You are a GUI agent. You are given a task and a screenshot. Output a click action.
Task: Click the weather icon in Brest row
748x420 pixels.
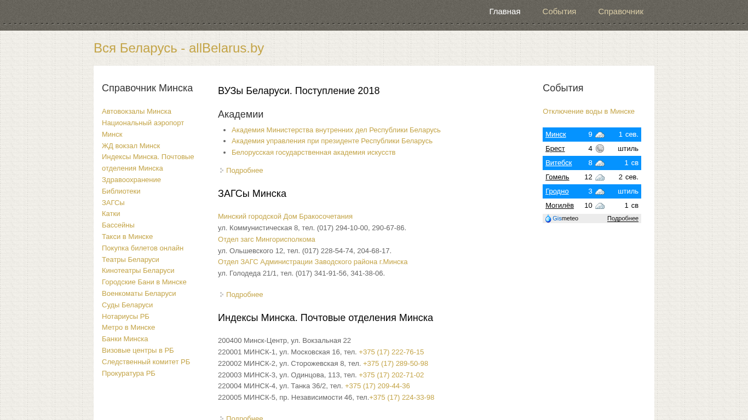[x=600, y=149]
